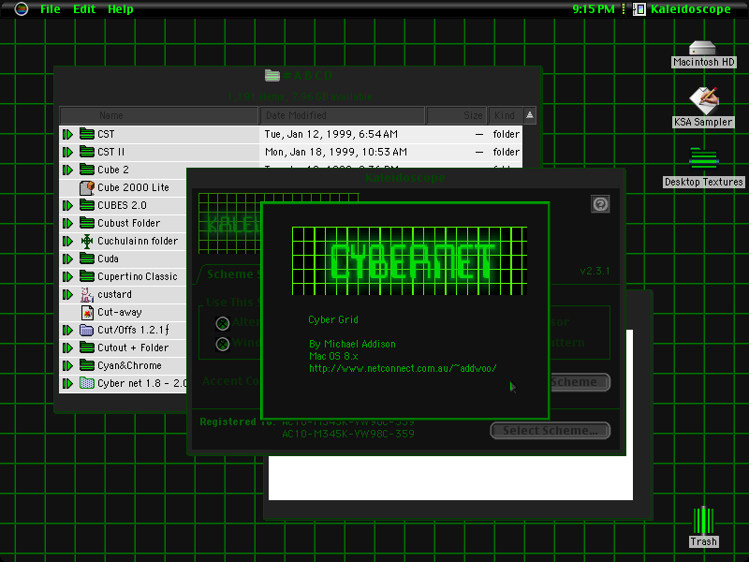Image resolution: width=749 pixels, height=562 pixels.
Task: Click the Cyber net 1.8 folder icon
Action: (x=86, y=383)
